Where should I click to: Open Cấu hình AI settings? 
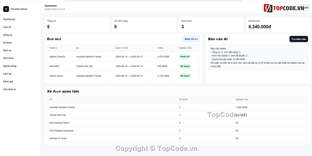click(9, 89)
